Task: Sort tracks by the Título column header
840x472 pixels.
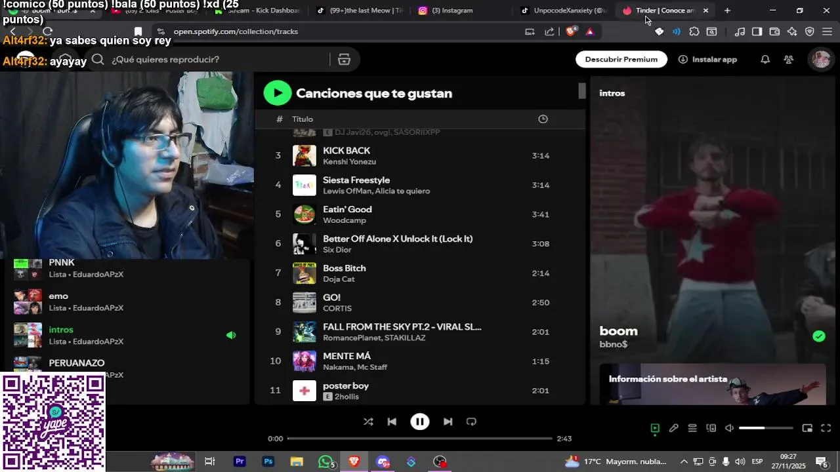Action: point(303,119)
